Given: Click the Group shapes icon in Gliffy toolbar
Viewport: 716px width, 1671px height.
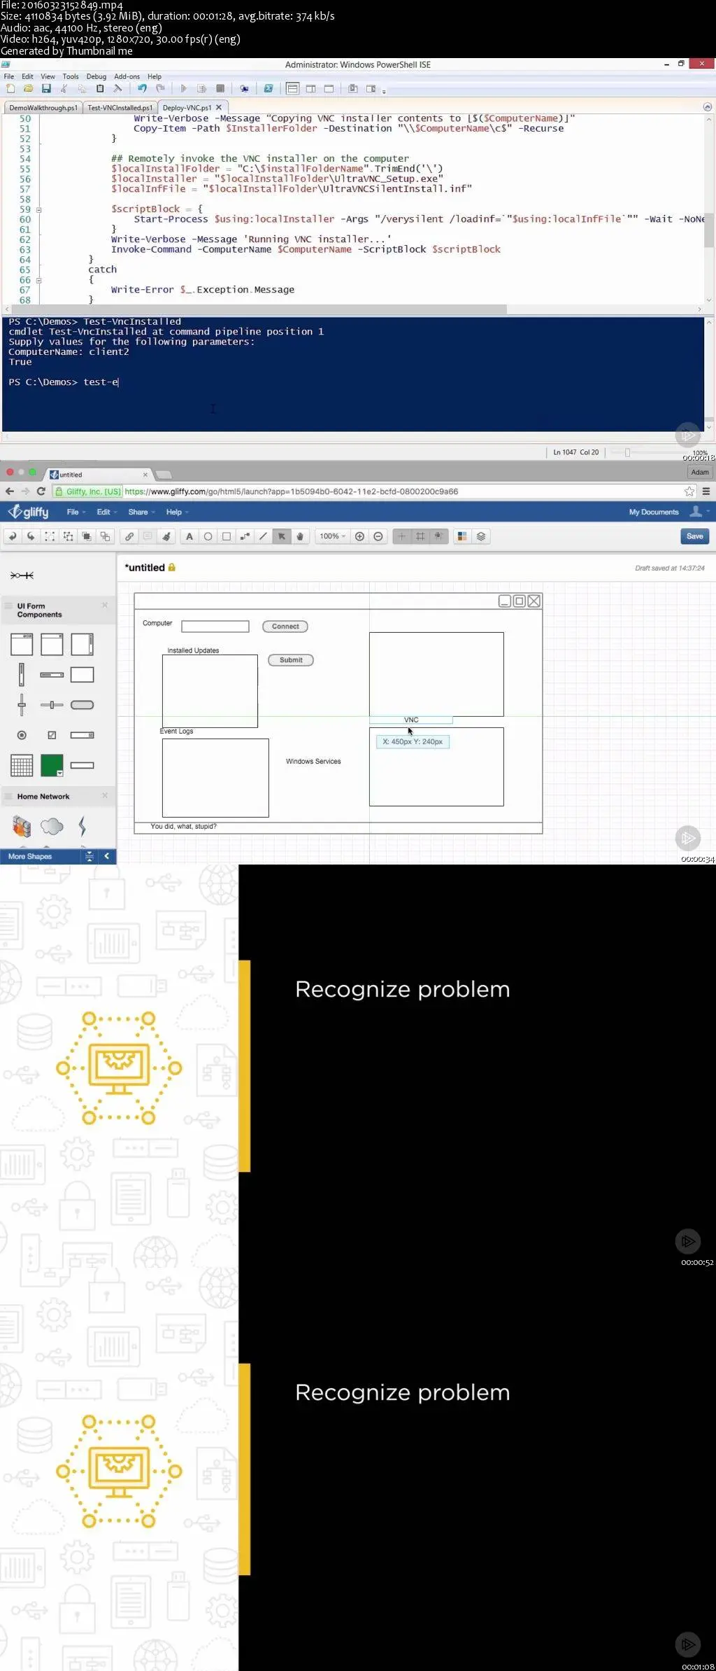Looking at the screenshot, I should coord(50,536).
